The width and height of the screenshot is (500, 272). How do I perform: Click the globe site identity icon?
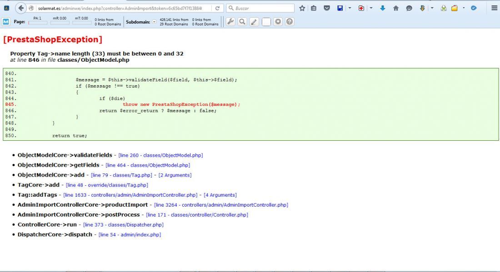(31, 8)
